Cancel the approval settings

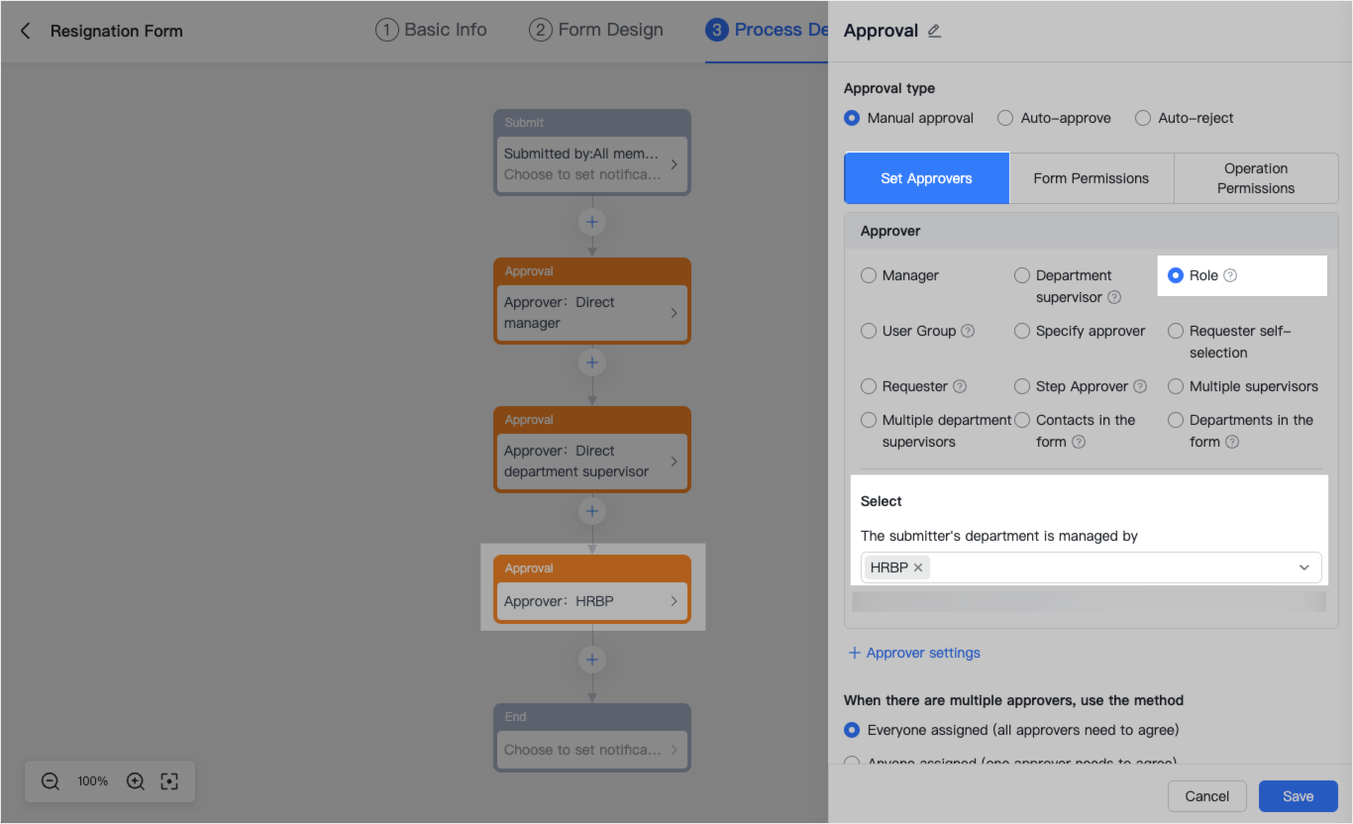[x=1207, y=796]
